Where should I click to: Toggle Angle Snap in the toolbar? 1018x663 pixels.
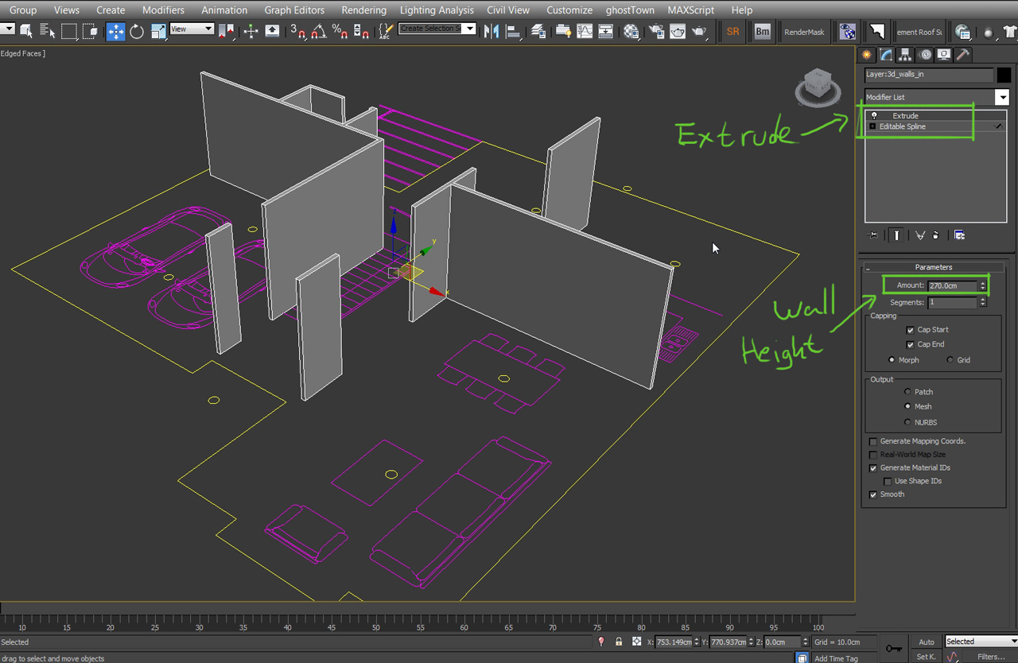(321, 32)
